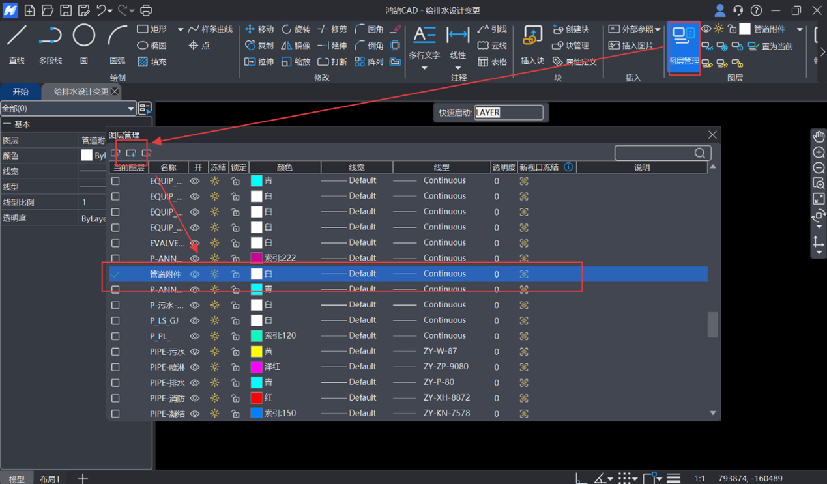Open the 矩形 rectangle dropdown arrow
827x484 pixels.
click(181, 29)
